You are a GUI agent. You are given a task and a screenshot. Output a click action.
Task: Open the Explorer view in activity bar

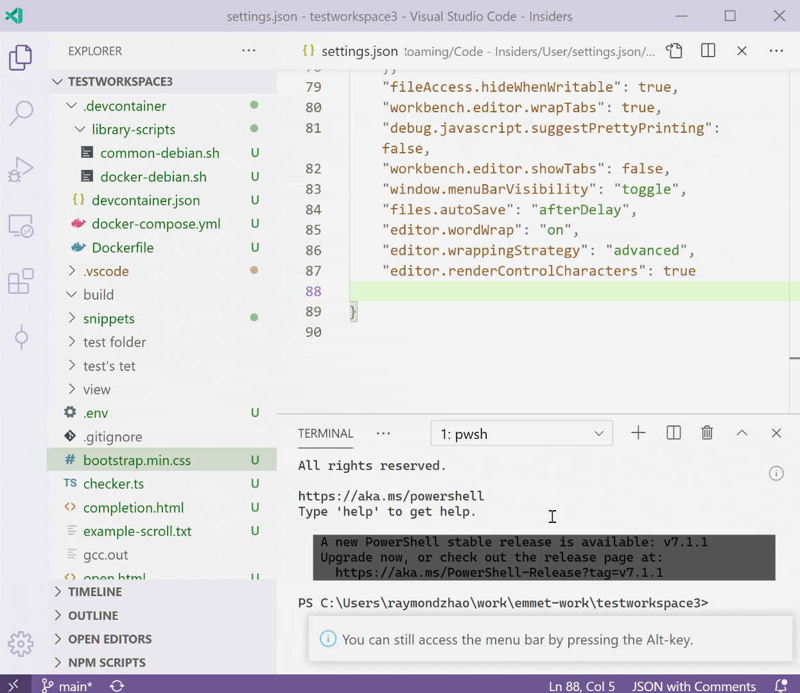tap(21, 58)
